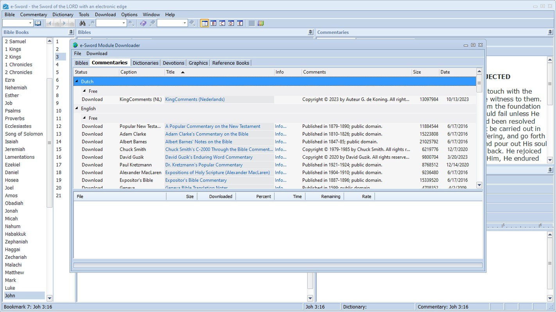This screenshot has width=556, height=312.
Task: Select chapter 16 in chapter list
Action: (x=59, y=157)
